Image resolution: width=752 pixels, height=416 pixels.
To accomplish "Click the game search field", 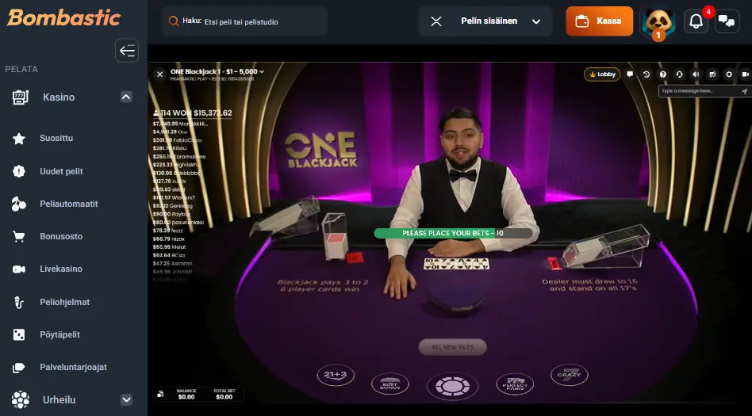I will [x=244, y=21].
